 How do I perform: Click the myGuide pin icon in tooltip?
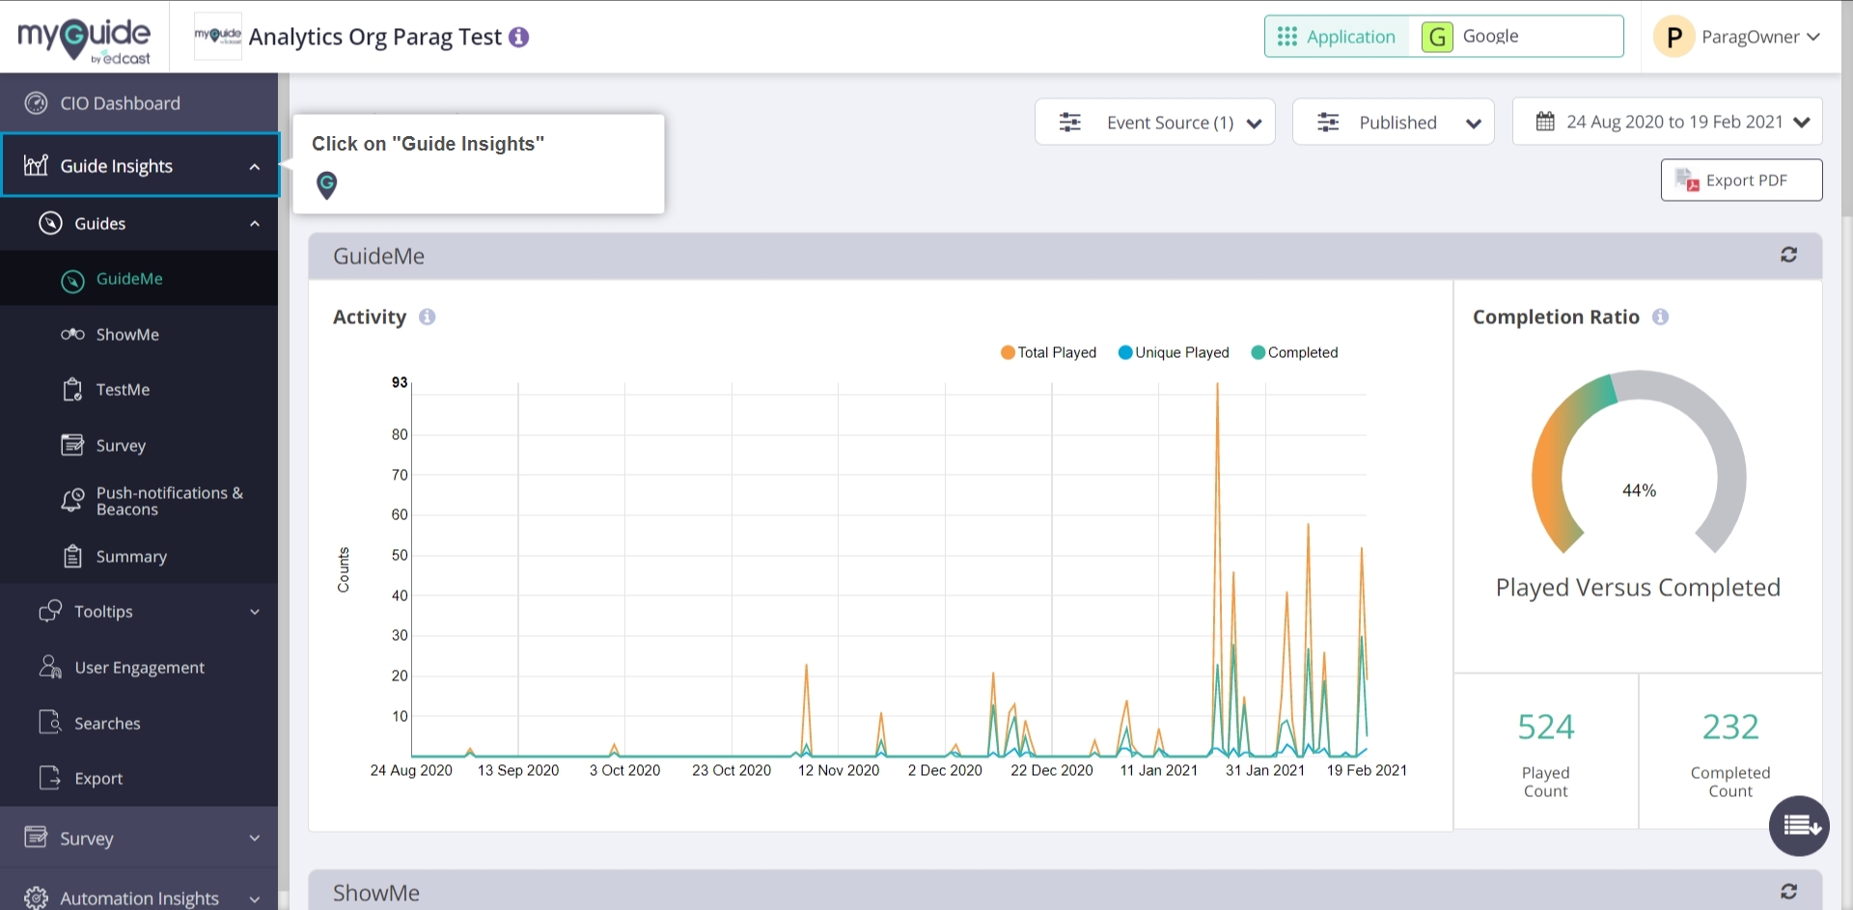point(327,184)
